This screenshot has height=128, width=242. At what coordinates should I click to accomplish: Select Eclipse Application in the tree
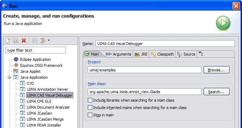35,59
